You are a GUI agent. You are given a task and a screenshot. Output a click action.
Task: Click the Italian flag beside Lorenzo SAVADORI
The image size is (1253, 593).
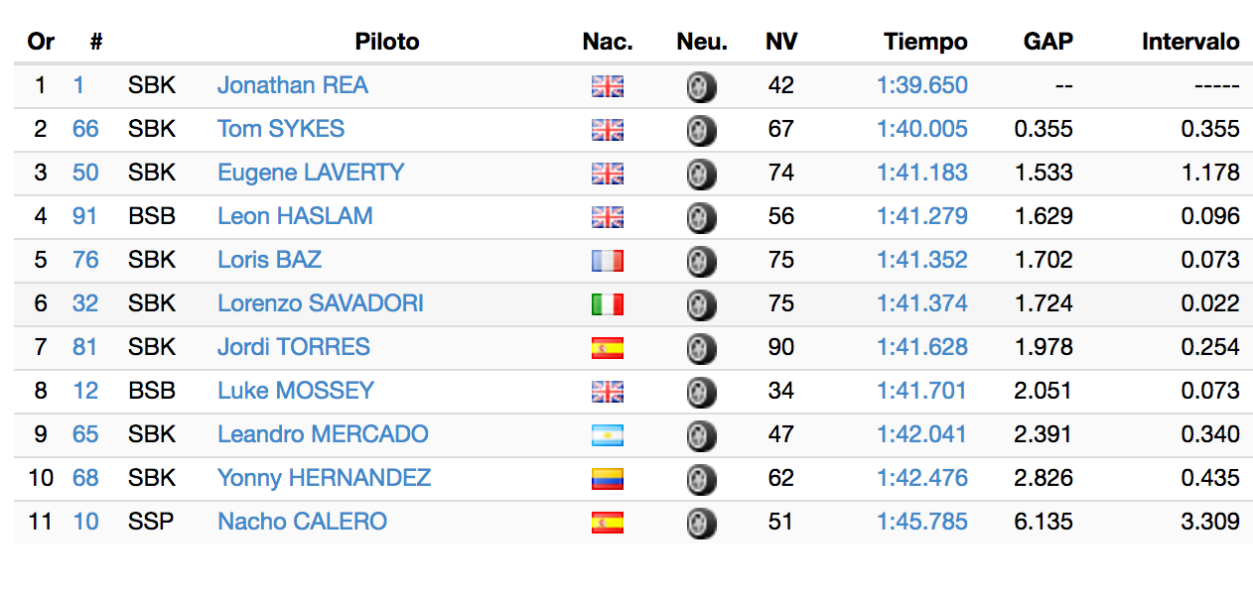point(608,304)
